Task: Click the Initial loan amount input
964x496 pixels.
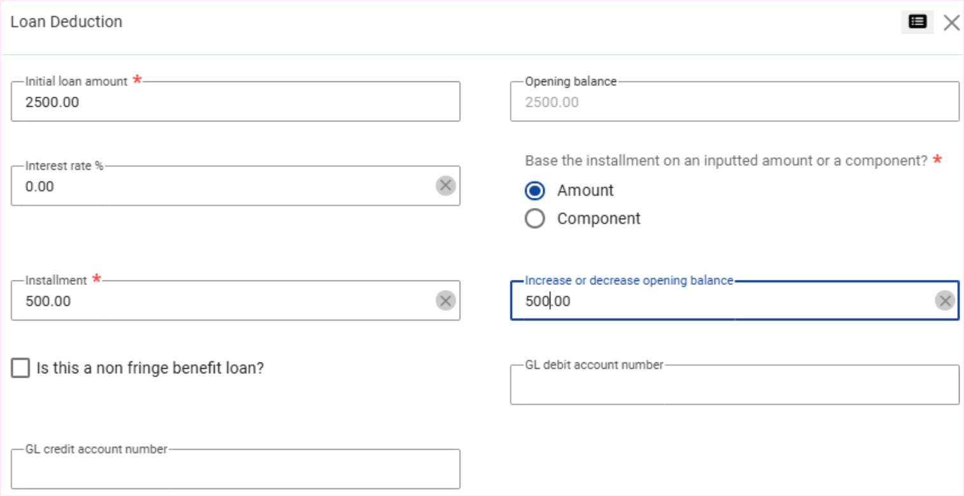Action: (x=235, y=102)
